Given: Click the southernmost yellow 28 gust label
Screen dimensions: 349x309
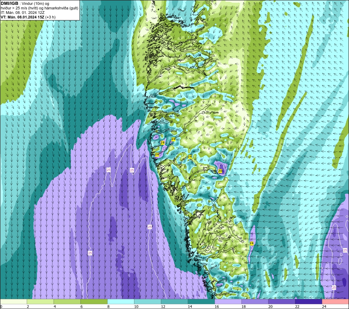Looking at the screenshot, I should pos(157,154).
